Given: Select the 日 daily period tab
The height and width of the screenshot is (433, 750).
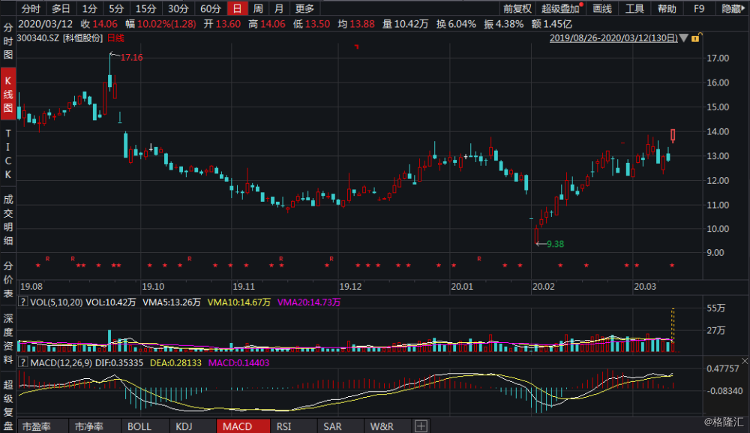Looking at the screenshot, I should click(237, 8).
